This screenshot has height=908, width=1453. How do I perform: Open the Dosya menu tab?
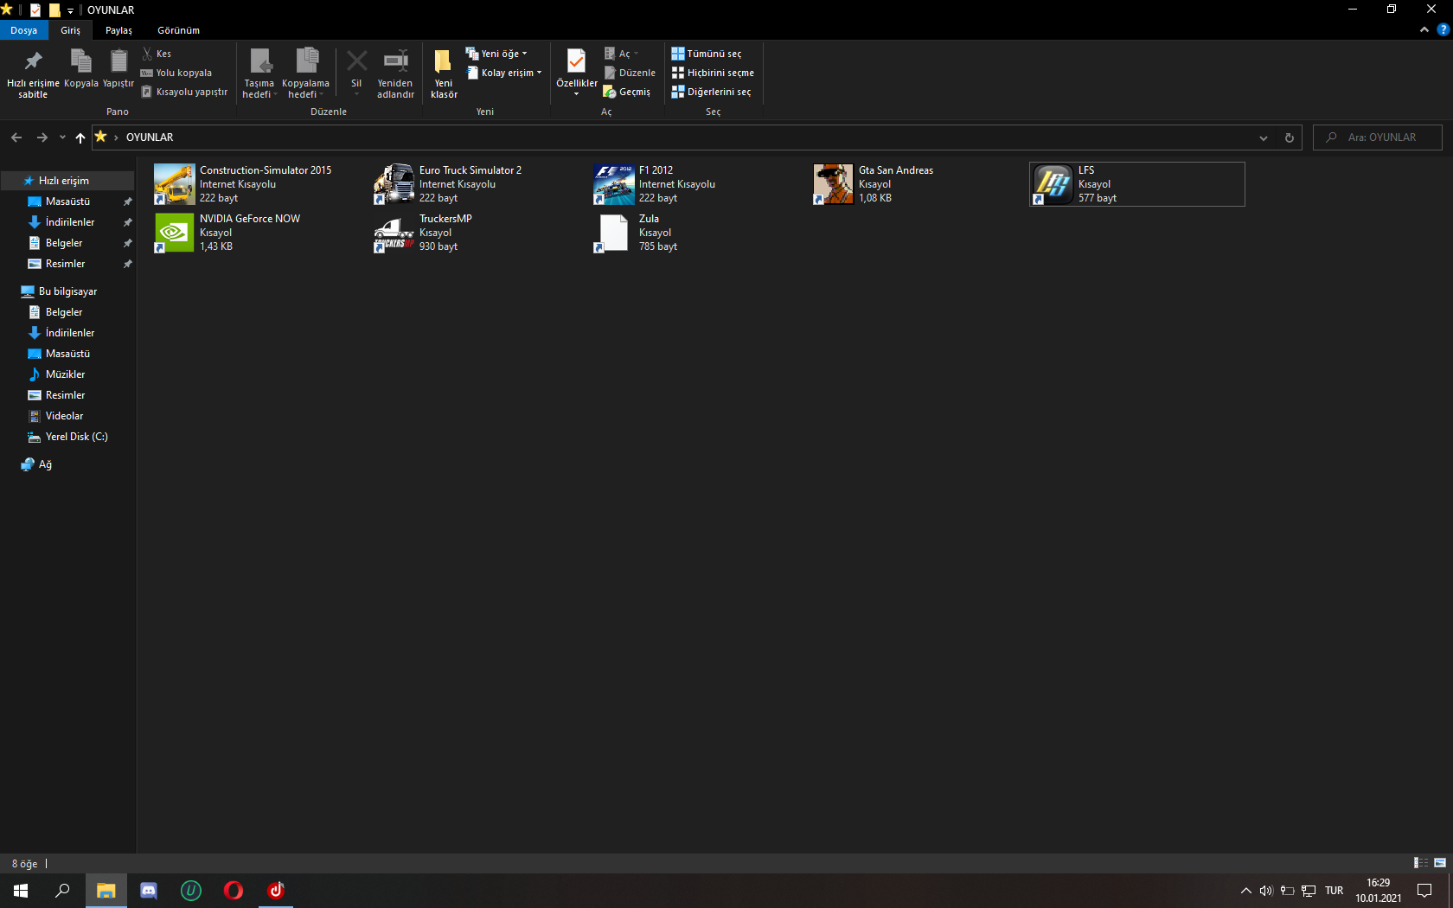(23, 30)
